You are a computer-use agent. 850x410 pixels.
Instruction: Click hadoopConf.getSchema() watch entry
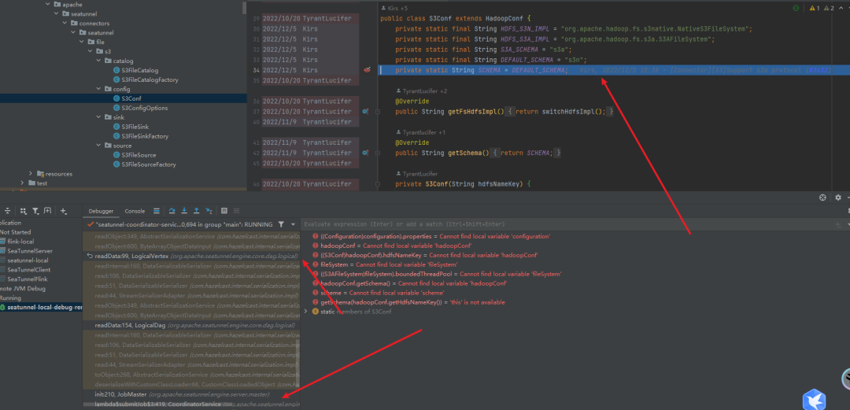click(x=409, y=283)
